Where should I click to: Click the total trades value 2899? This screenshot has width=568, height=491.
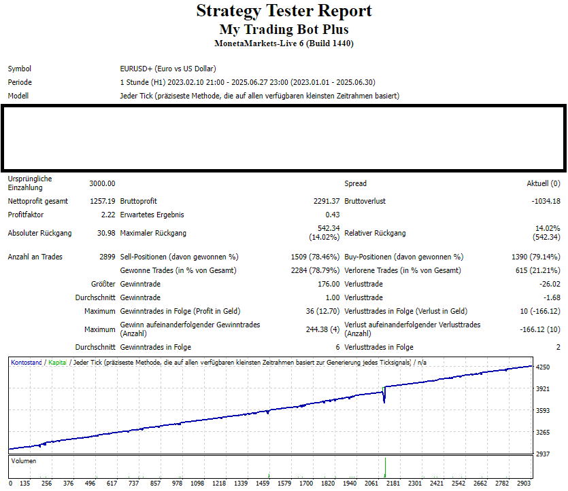tap(107, 257)
